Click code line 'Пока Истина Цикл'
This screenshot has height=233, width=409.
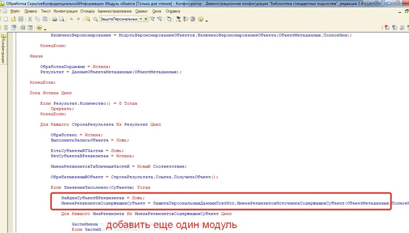pyautogui.click(x=51, y=93)
